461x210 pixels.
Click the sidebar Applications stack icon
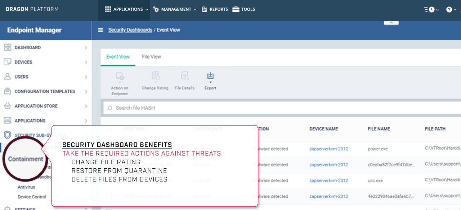pos(7,120)
